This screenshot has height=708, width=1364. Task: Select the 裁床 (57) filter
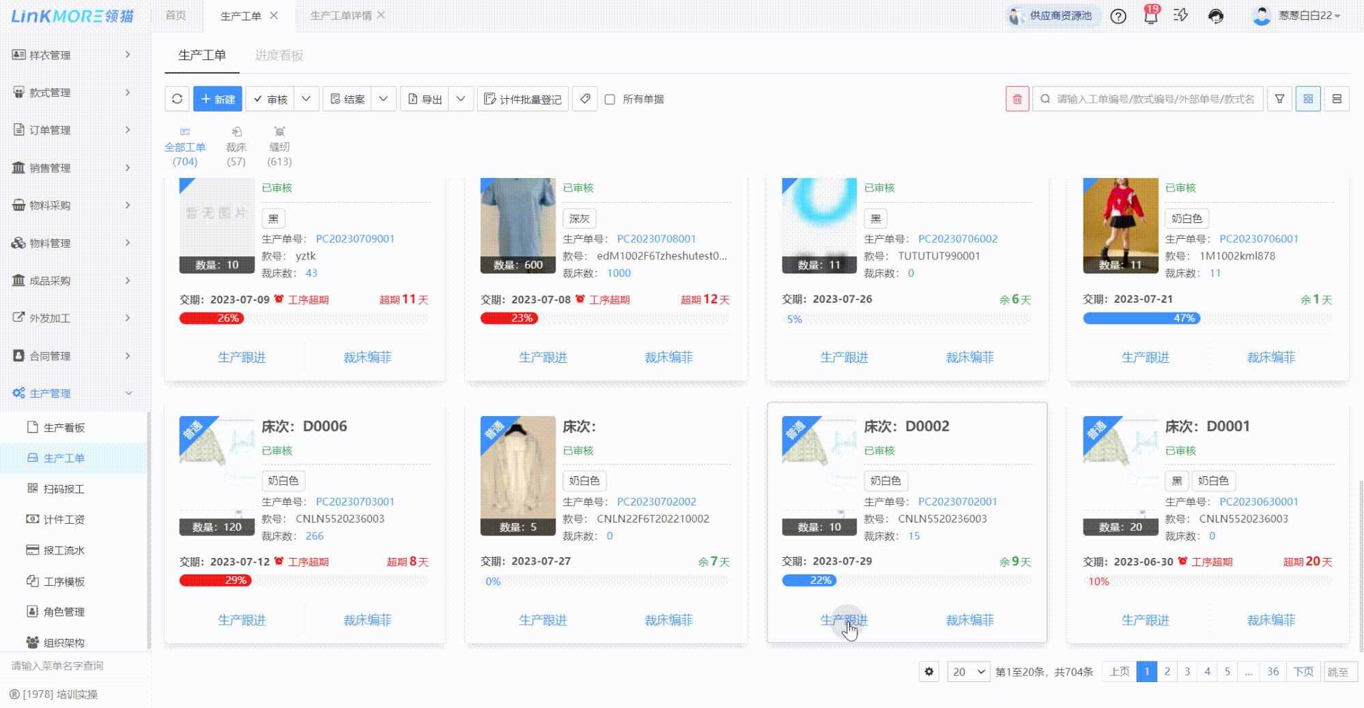click(236, 146)
